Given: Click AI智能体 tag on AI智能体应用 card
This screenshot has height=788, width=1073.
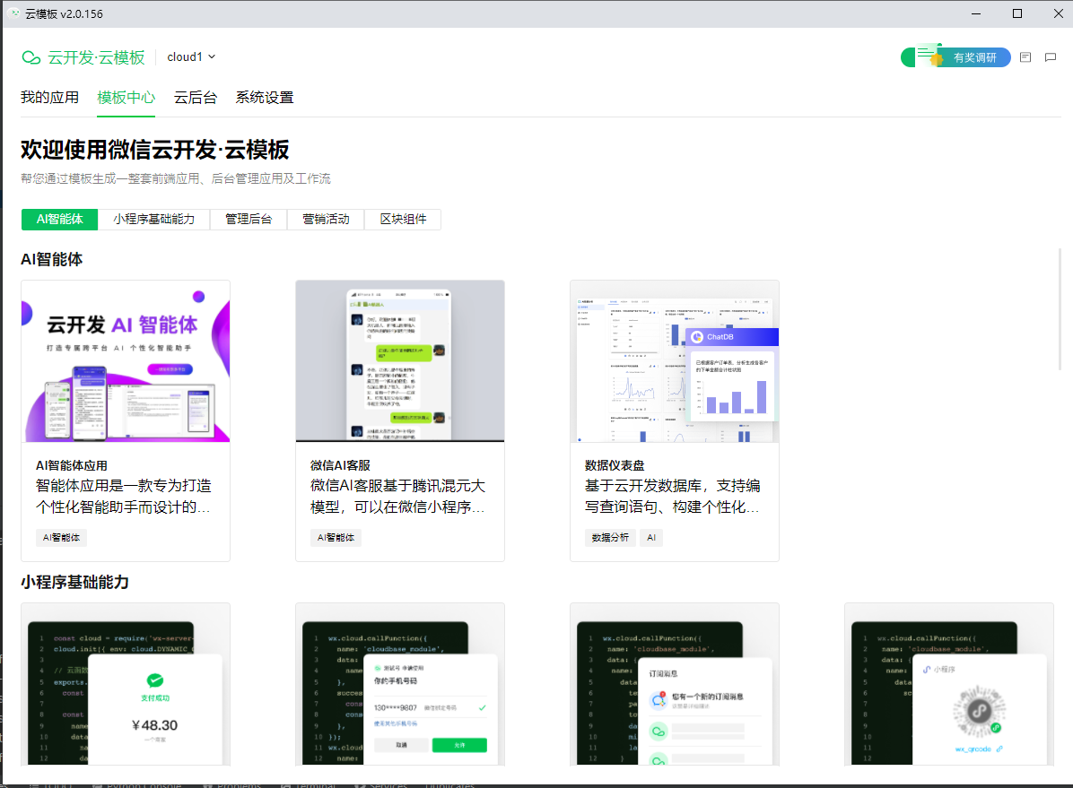Looking at the screenshot, I should (61, 538).
